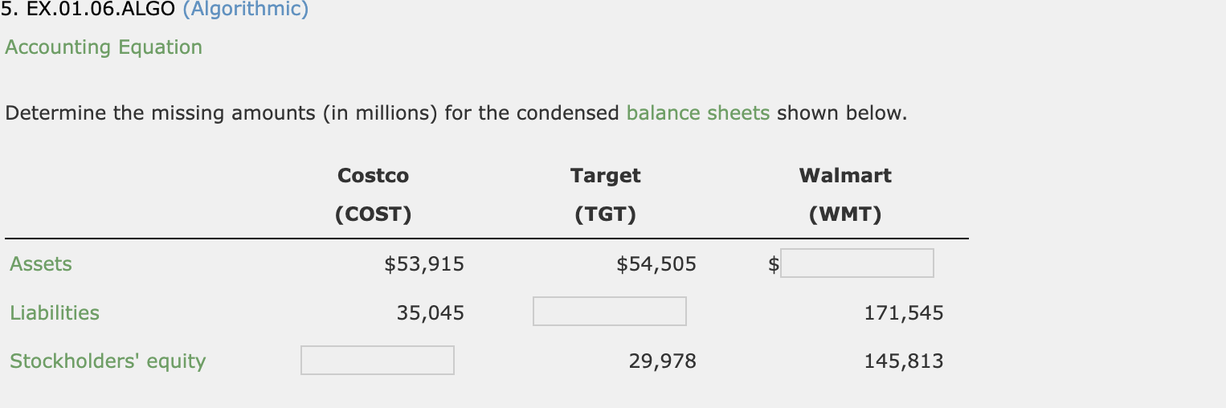Click Costco's assets value $53,915
Image resolution: width=1226 pixels, height=408 pixels.
click(424, 264)
